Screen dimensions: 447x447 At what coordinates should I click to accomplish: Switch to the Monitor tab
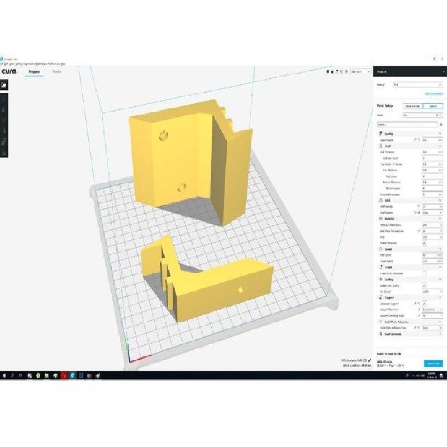tap(57, 72)
